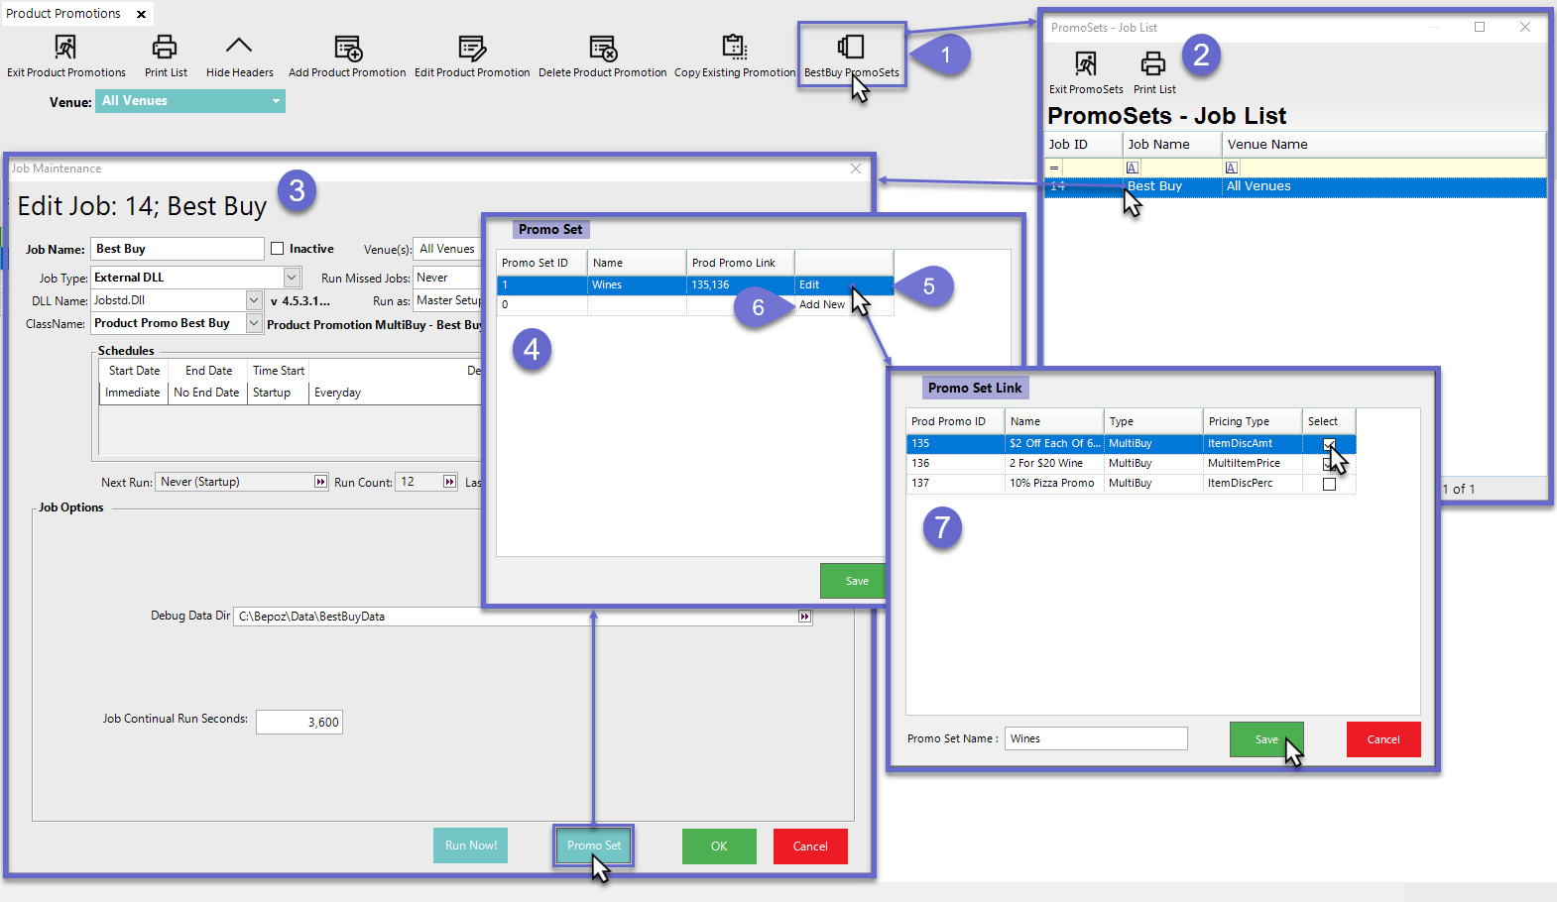Click the Run Now! button
This screenshot has width=1557, height=902.
[471, 846]
